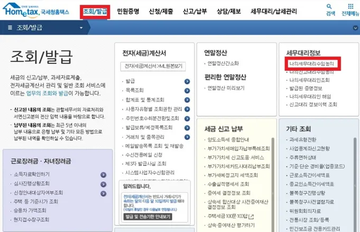Viewport: 360px width, 232px height.
Task: Open the 부가가치세매입자납부특례조회 link
Action: click(238, 149)
